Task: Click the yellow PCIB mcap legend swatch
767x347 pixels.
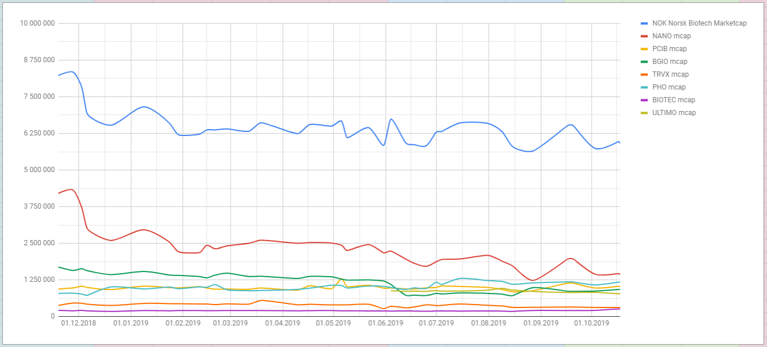Action: click(644, 49)
